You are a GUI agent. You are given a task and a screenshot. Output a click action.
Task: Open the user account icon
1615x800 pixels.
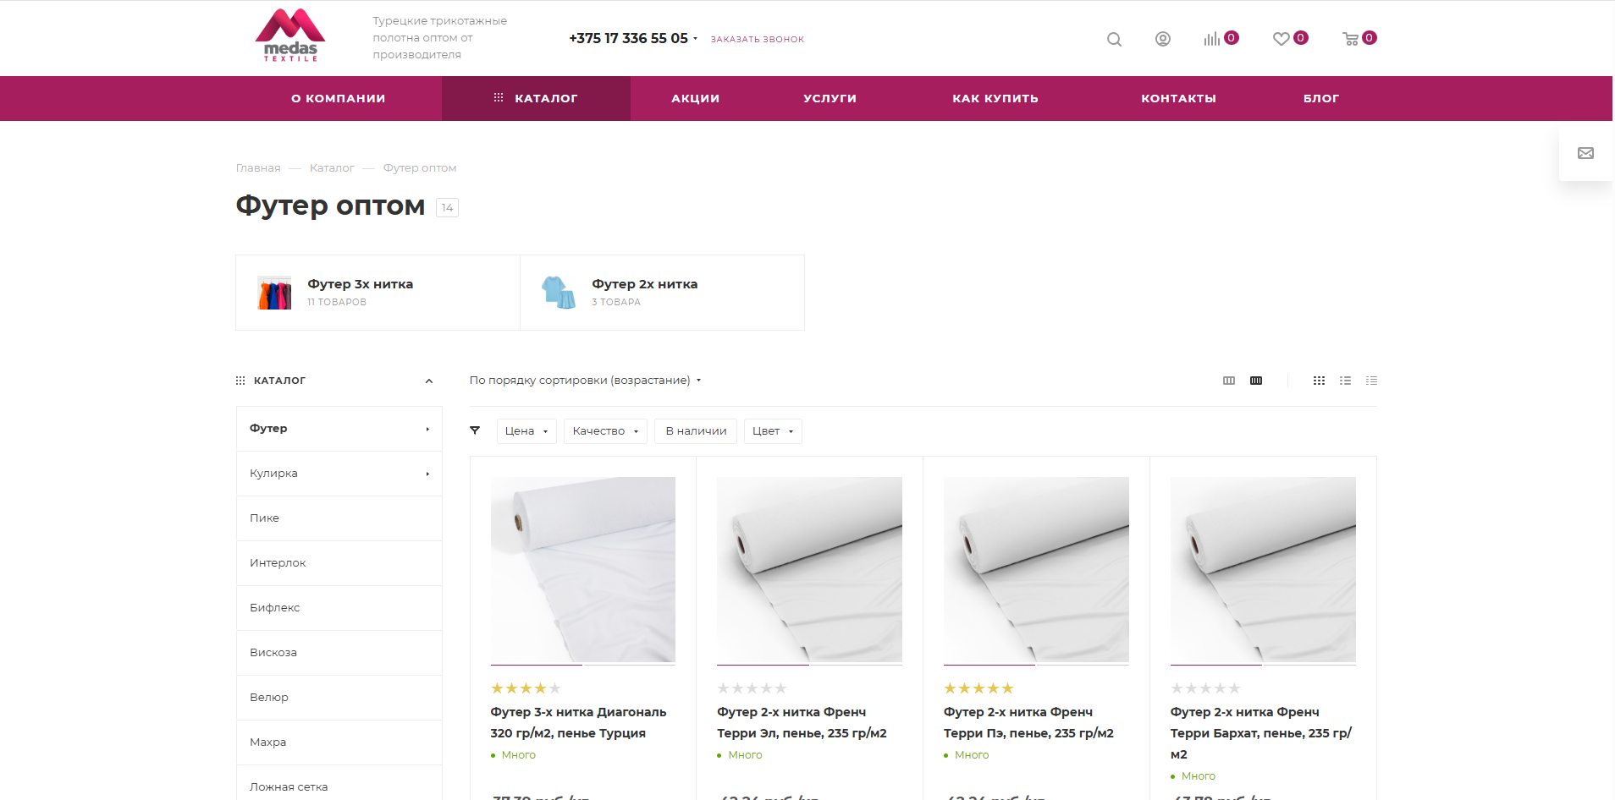(1163, 39)
